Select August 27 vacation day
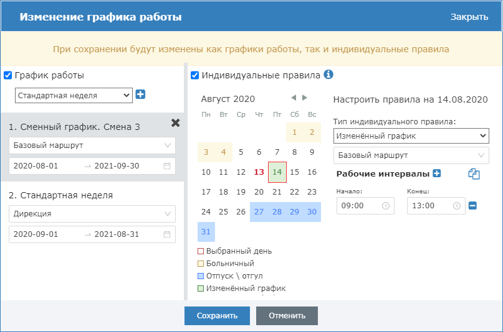This screenshot has width=503, height=332. tap(259, 212)
